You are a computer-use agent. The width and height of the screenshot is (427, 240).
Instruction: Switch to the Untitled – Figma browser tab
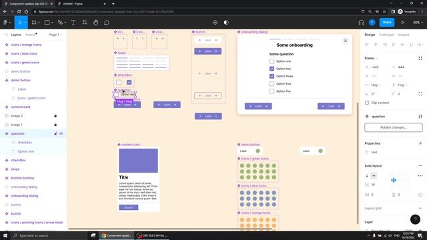81,4
